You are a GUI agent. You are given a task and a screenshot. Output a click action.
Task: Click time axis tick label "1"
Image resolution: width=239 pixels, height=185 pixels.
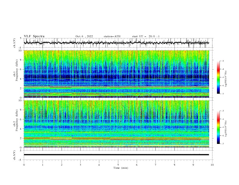coord(43,165)
